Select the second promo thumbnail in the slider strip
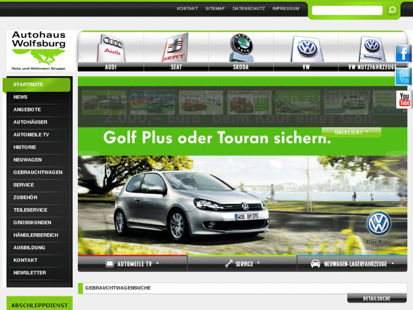 click(x=152, y=102)
